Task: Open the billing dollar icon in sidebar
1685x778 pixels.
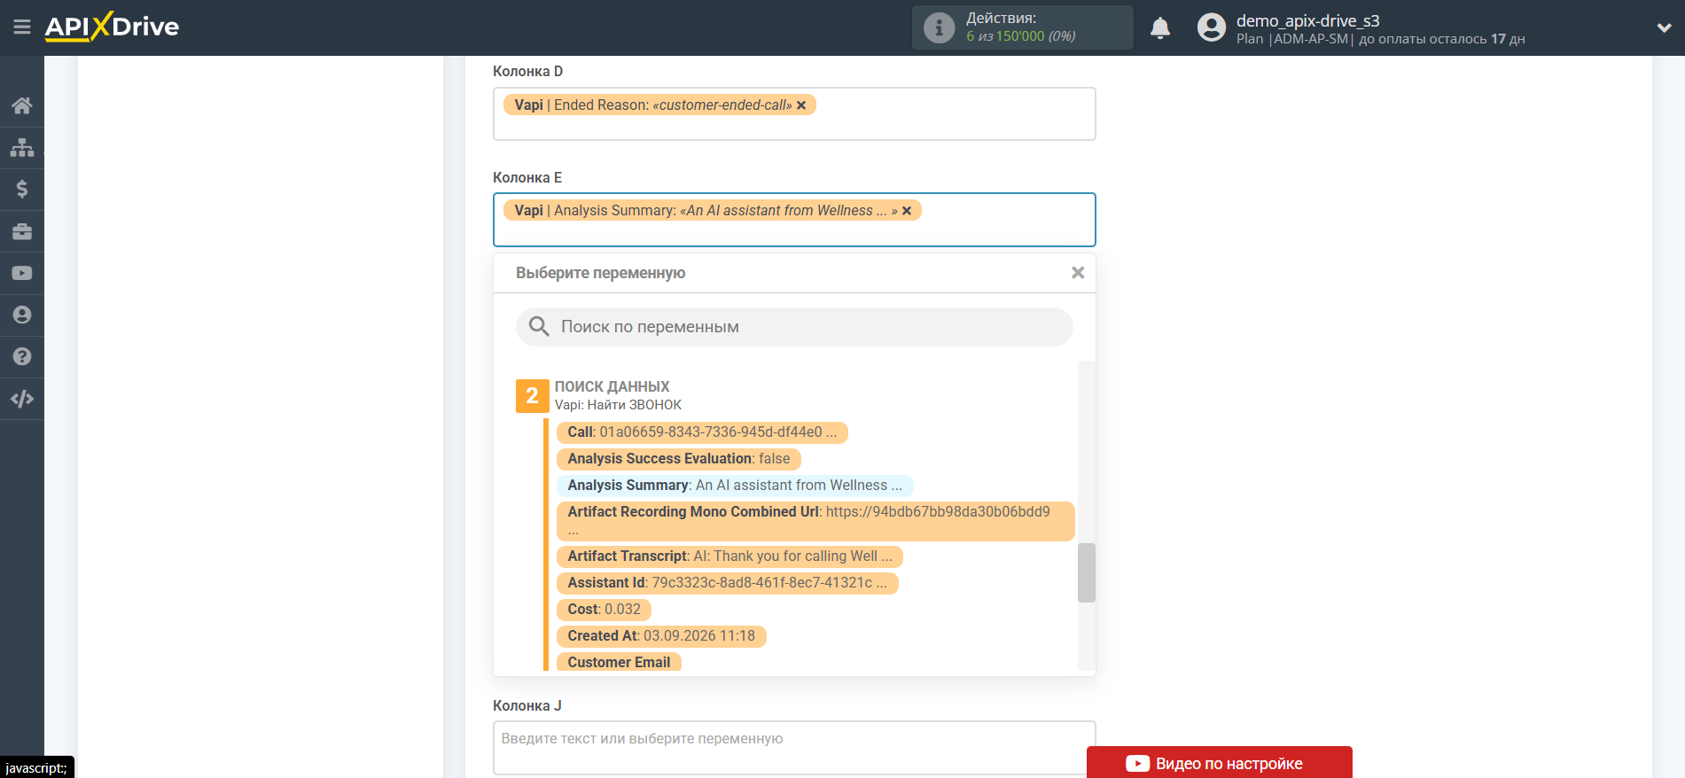Action: pos(22,189)
